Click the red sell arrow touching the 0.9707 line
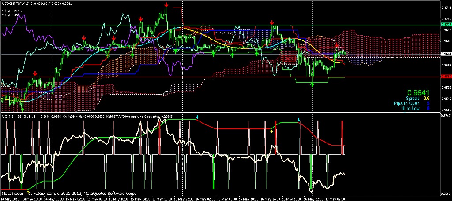The height and width of the screenshot is (201, 452). tap(272, 22)
